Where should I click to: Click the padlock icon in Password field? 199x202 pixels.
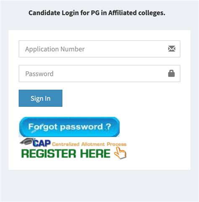(x=171, y=73)
